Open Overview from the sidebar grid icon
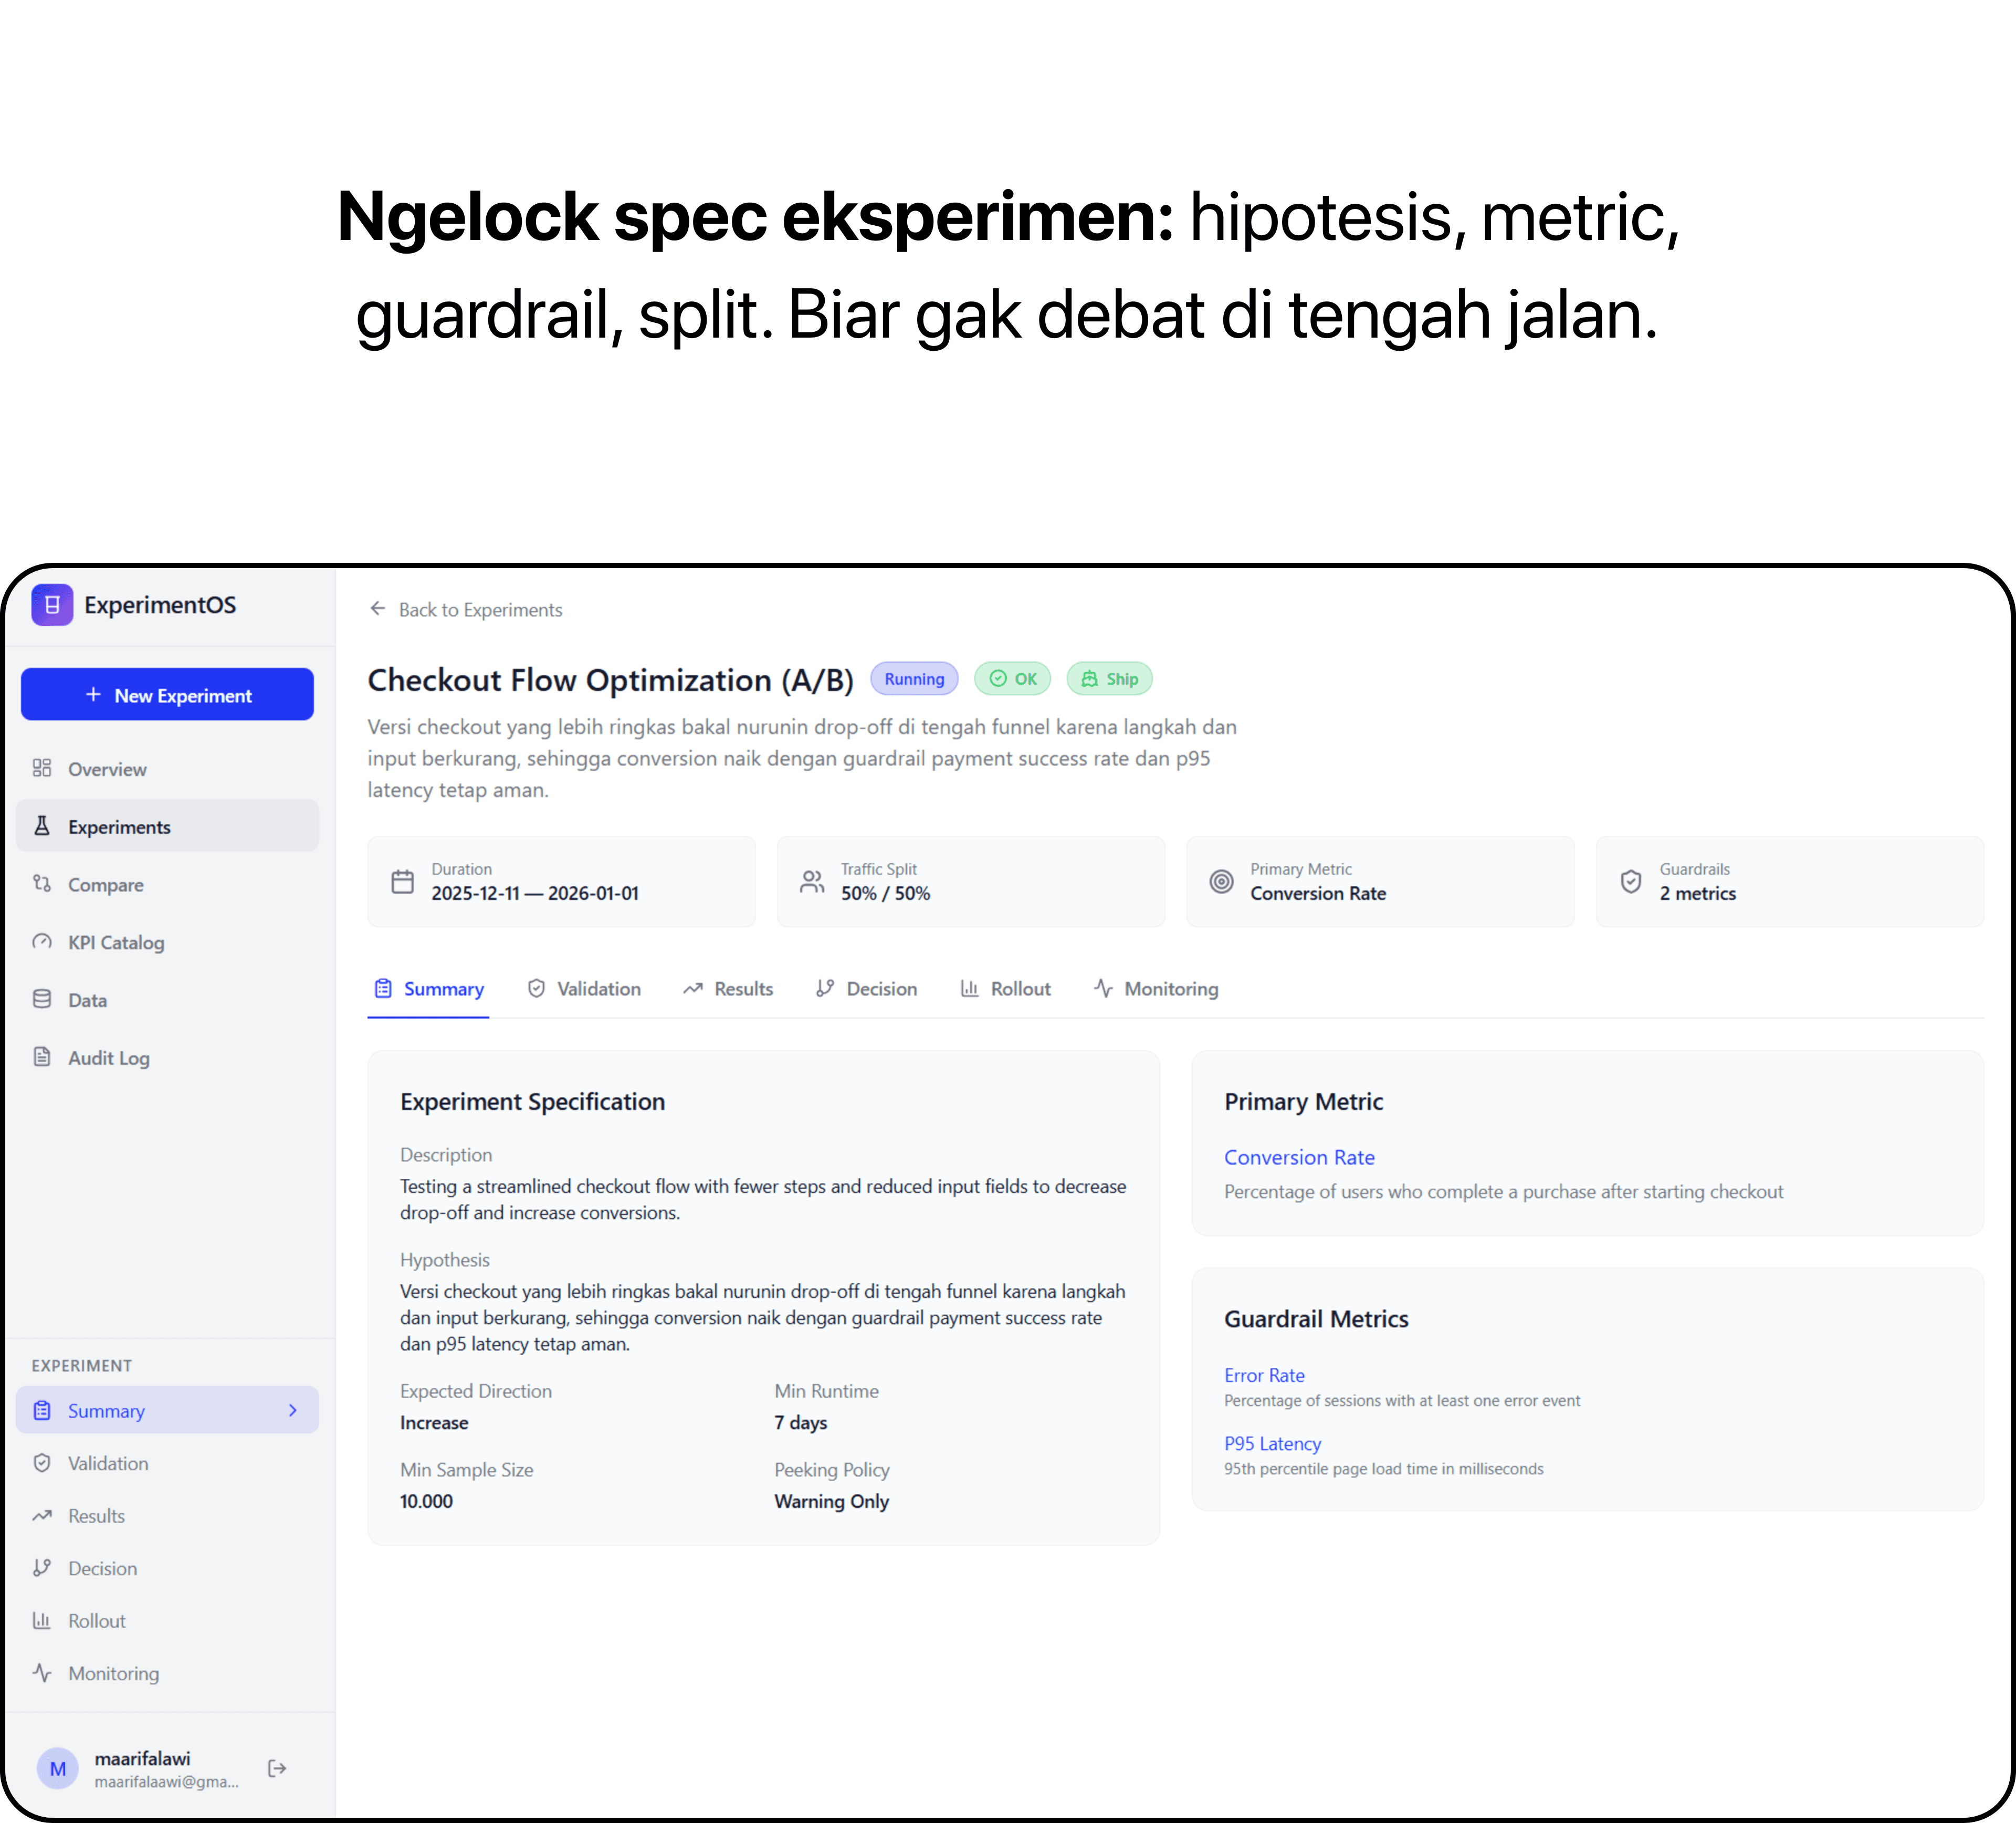The image size is (2016, 1823). [42, 768]
